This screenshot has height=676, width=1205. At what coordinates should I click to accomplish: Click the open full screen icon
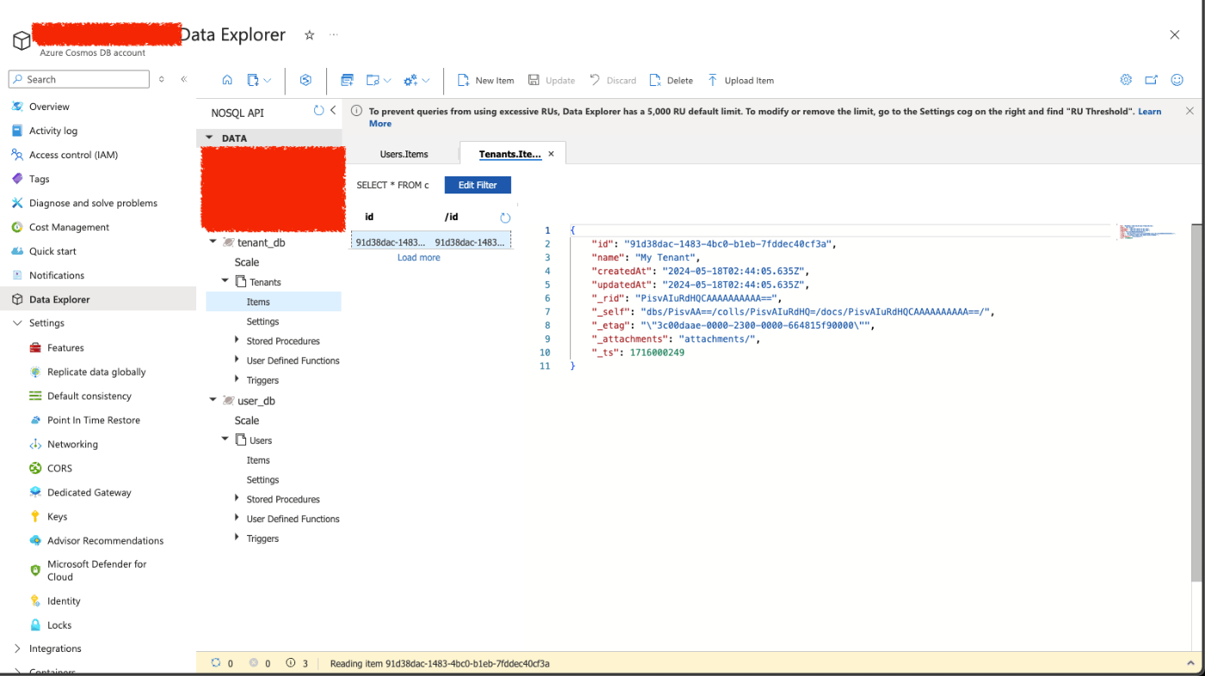(1152, 80)
